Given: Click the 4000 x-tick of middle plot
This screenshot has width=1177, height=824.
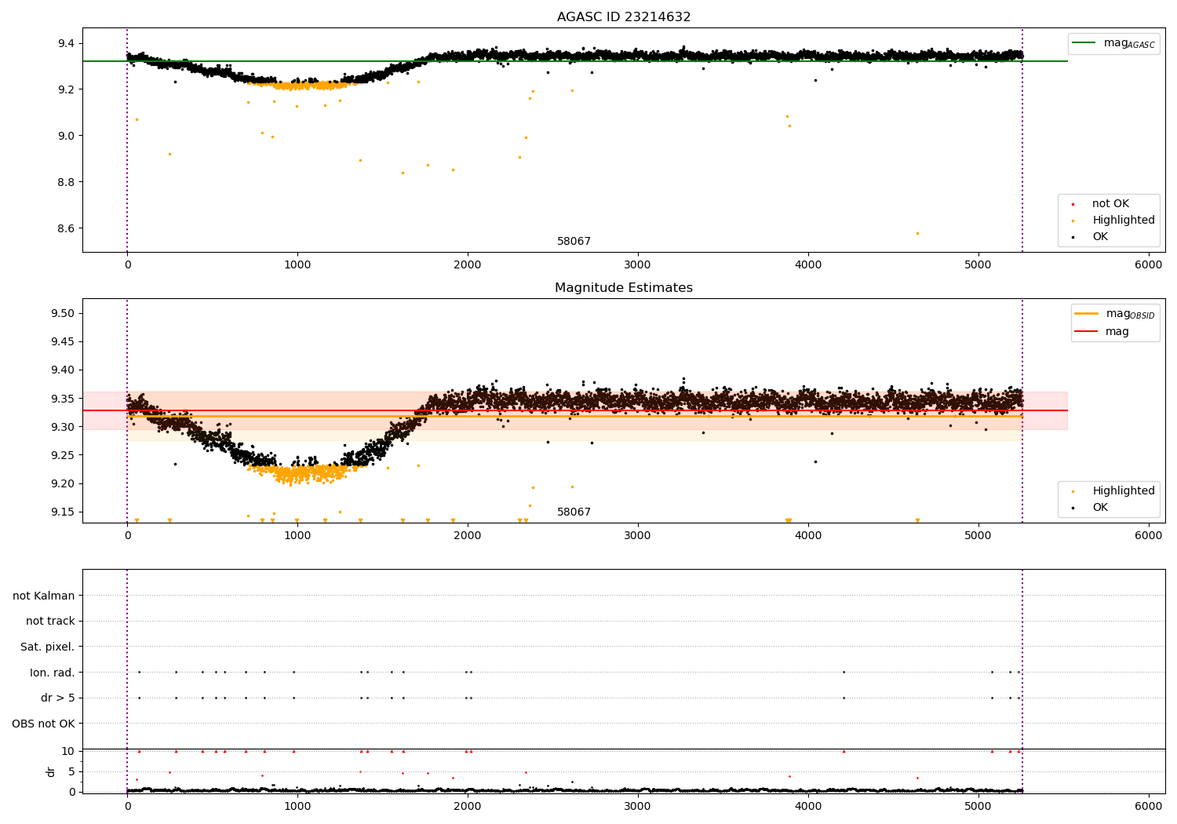Looking at the screenshot, I should (808, 535).
